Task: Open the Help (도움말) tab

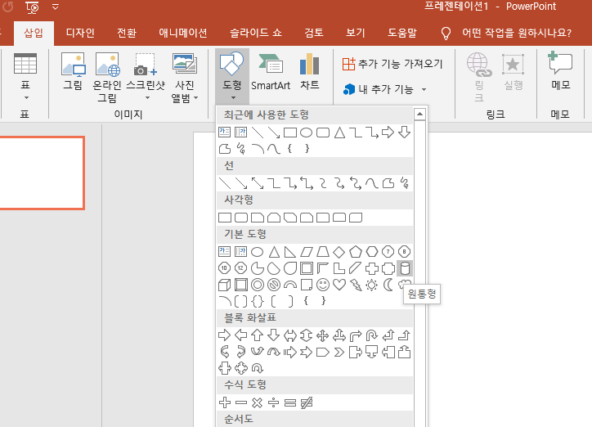Action: pyautogui.click(x=402, y=33)
